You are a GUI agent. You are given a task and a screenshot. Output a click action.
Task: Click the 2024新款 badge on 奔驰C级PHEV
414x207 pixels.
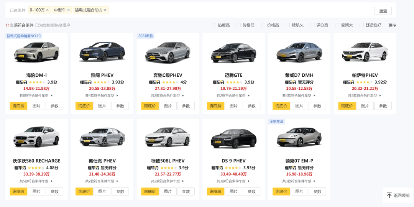146,36
